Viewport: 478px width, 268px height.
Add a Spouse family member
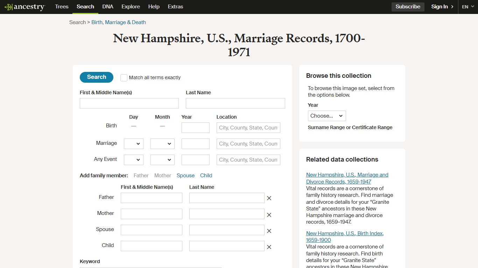[185, 176]
